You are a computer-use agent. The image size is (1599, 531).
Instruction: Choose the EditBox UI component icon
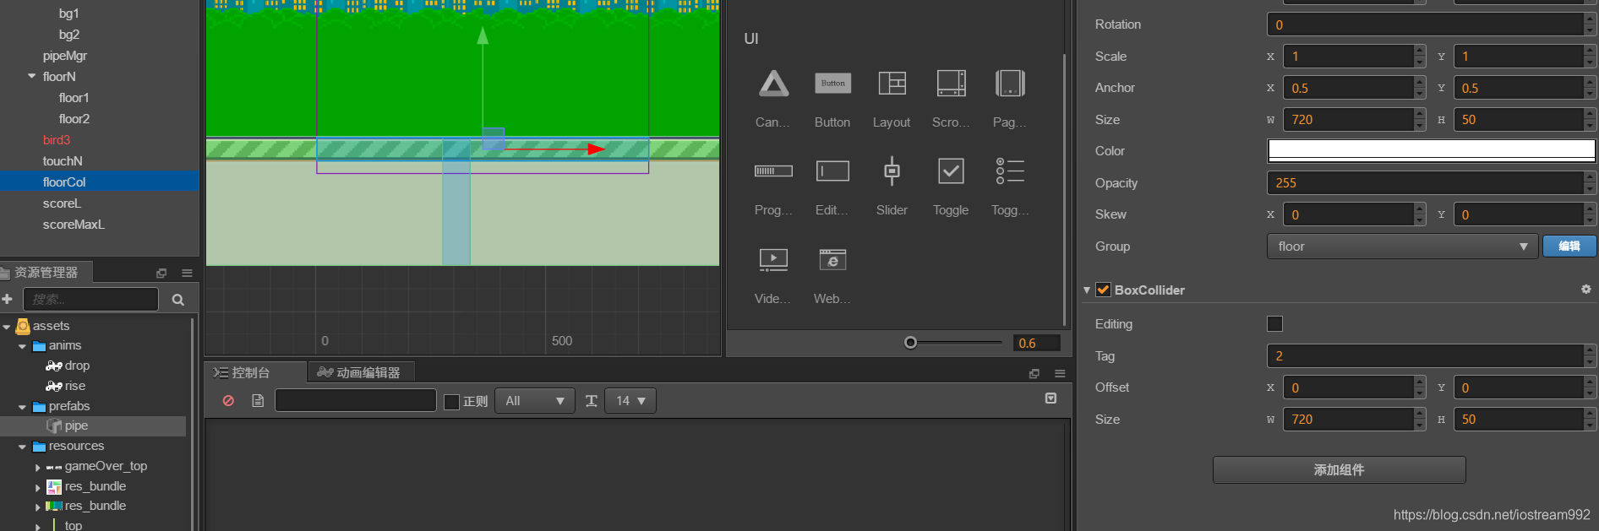pos(832,171)
